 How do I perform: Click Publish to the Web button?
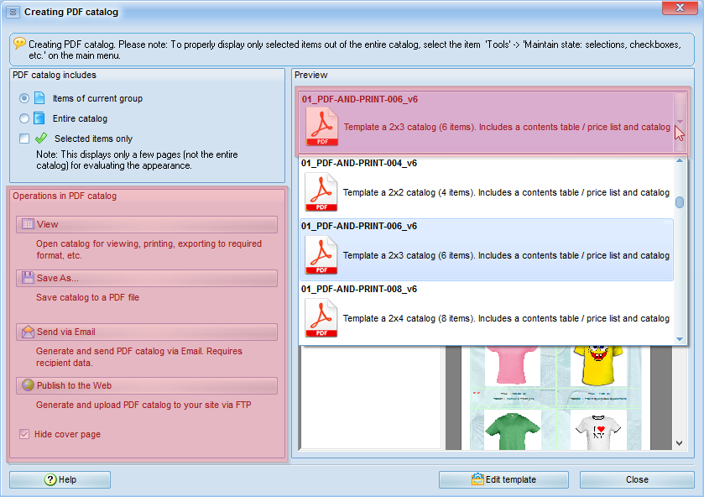(147, 385)
